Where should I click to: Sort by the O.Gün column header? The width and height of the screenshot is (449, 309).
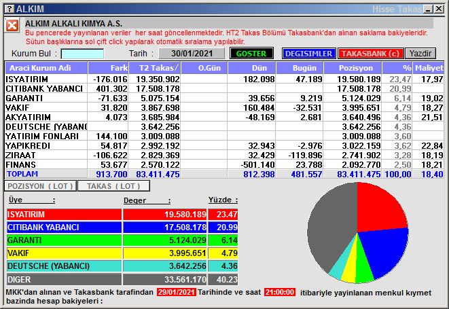pos(204,68)
